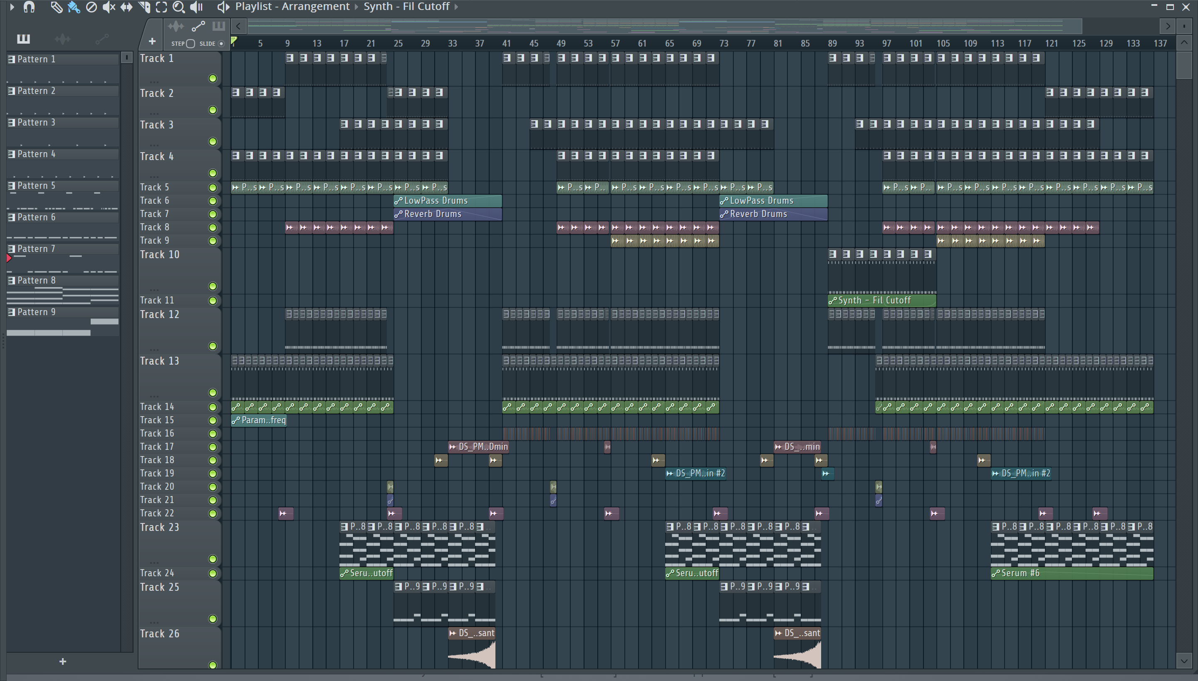Click the vertical scrollbar down arrow
Viewport: 1198px width, 681px height.
(x=1184, y=661)
